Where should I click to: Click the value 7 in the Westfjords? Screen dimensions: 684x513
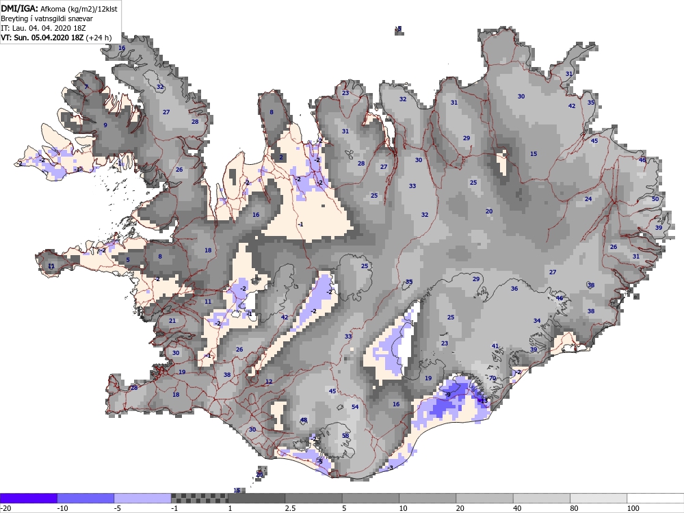pyautogui.click(x=86, y=87)
